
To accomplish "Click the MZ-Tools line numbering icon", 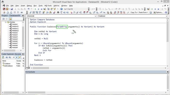I will point(15,12).
